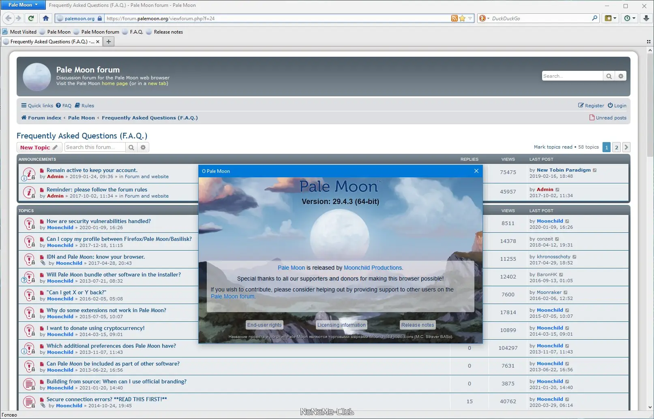Viewport: 654px width, 419px height.
Task: Open the palemoon.org site identity box
Action: click(79, 18)
